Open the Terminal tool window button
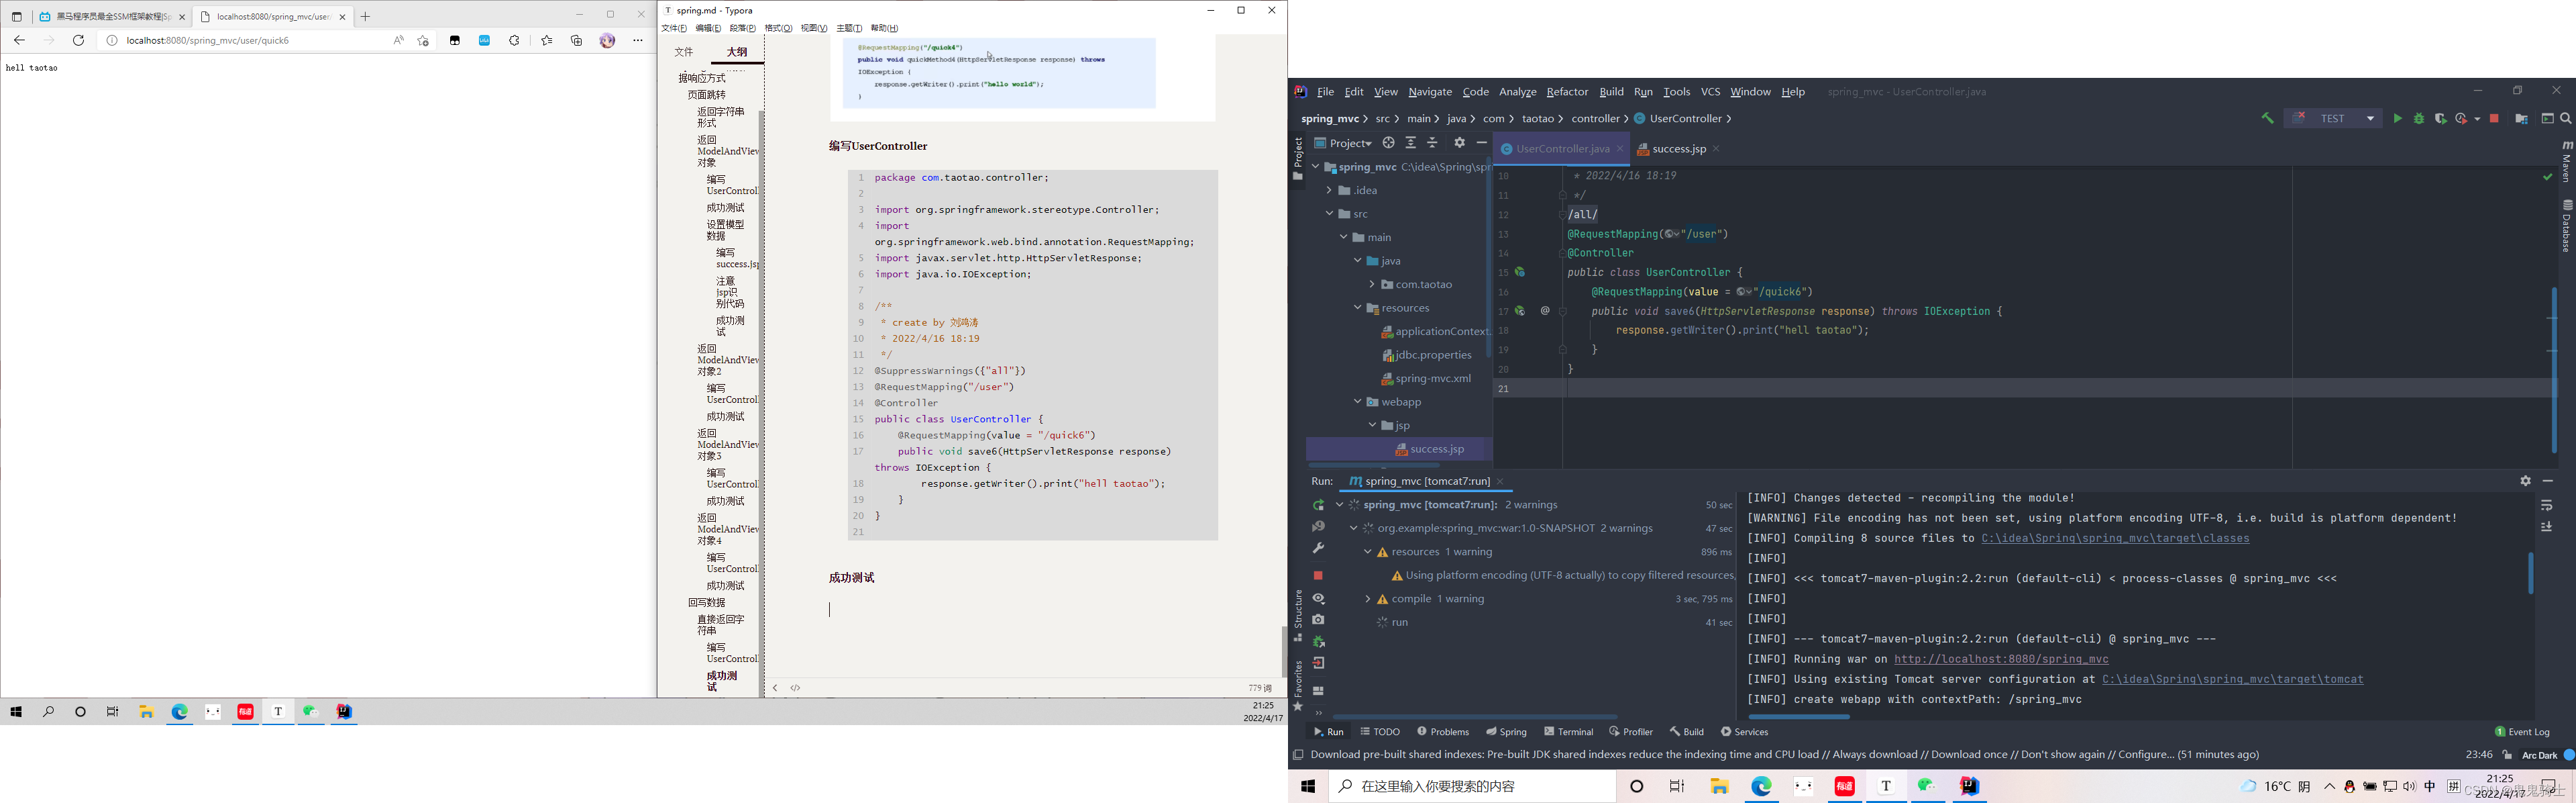The image size is (2576, 803). click(1568, 732)
